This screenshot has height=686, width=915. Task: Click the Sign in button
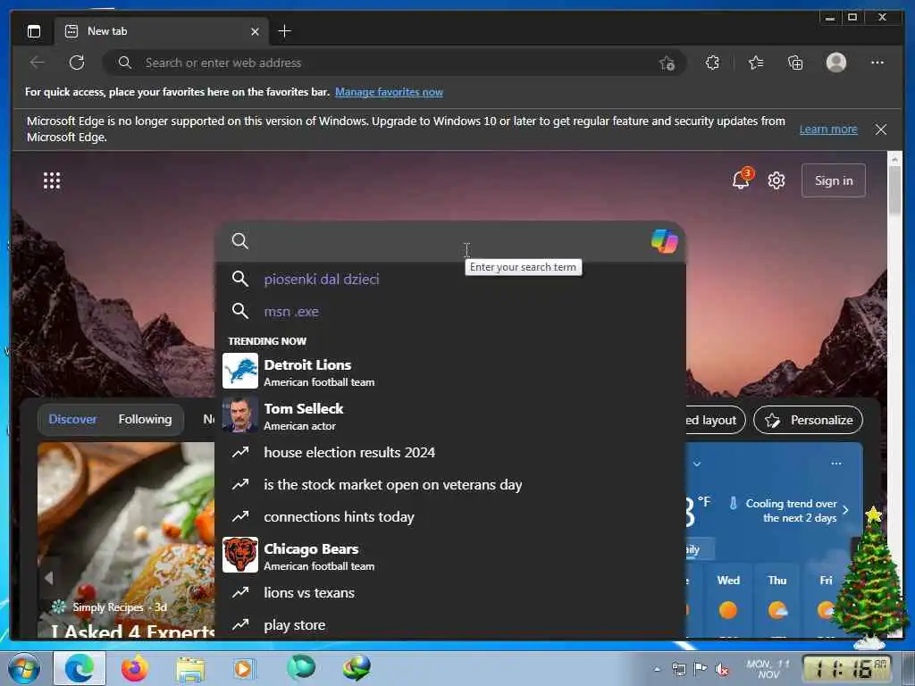834,180
